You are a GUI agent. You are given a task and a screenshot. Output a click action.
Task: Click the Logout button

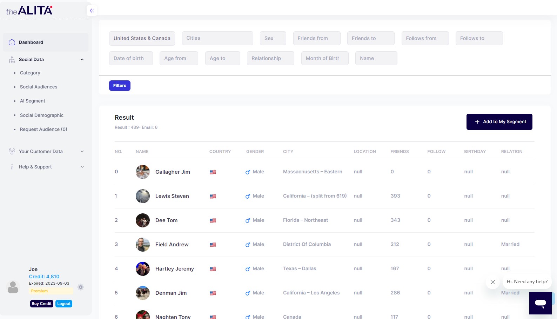point(64,304)
